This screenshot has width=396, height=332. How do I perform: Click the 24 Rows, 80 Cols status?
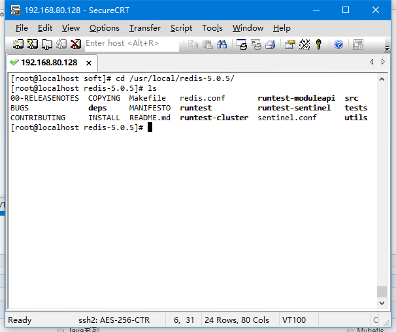pyautogui.click(x=237, y=320)
